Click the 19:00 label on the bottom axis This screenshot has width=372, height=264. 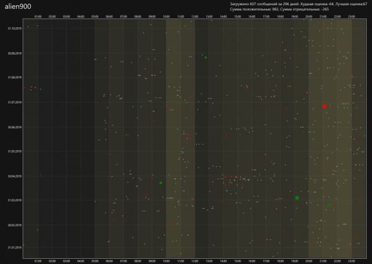[295, 261]
